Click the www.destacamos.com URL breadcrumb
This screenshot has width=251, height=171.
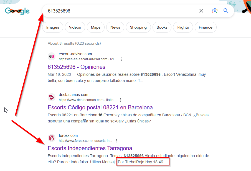pyautogui.click(x=87, y=100)
